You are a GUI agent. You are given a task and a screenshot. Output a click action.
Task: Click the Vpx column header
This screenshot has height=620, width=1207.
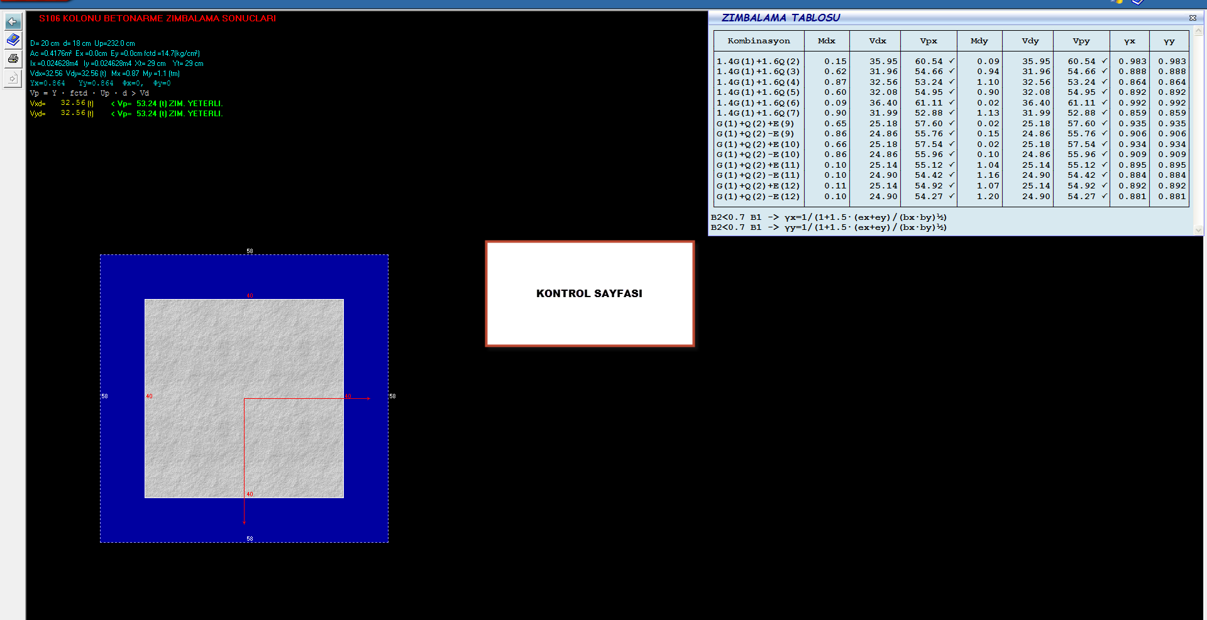[x=929, y=41]
